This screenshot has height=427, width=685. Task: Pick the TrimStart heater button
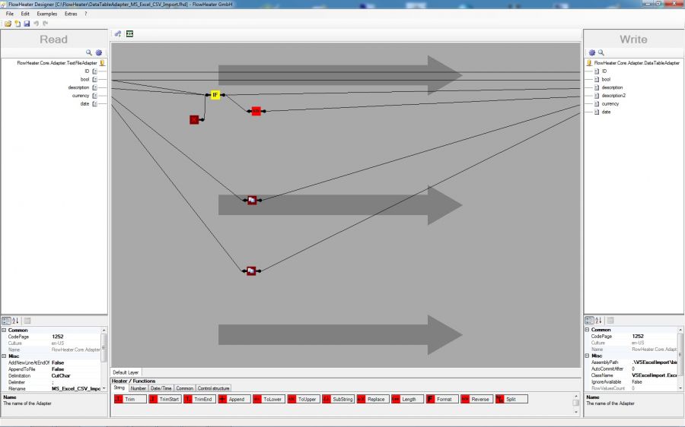[164, 399]
